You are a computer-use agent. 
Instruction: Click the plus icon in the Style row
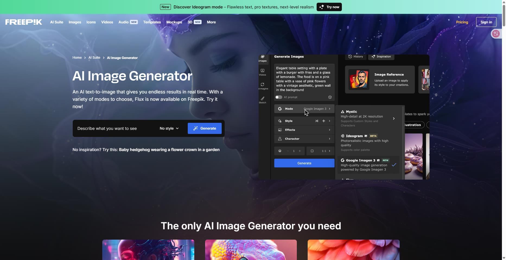pyautogui.click(x=323, y=121)
